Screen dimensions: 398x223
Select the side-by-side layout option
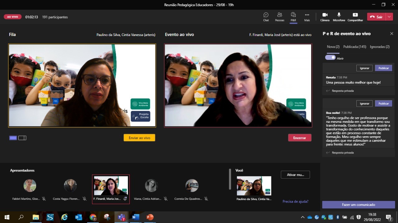click(22, 138)
